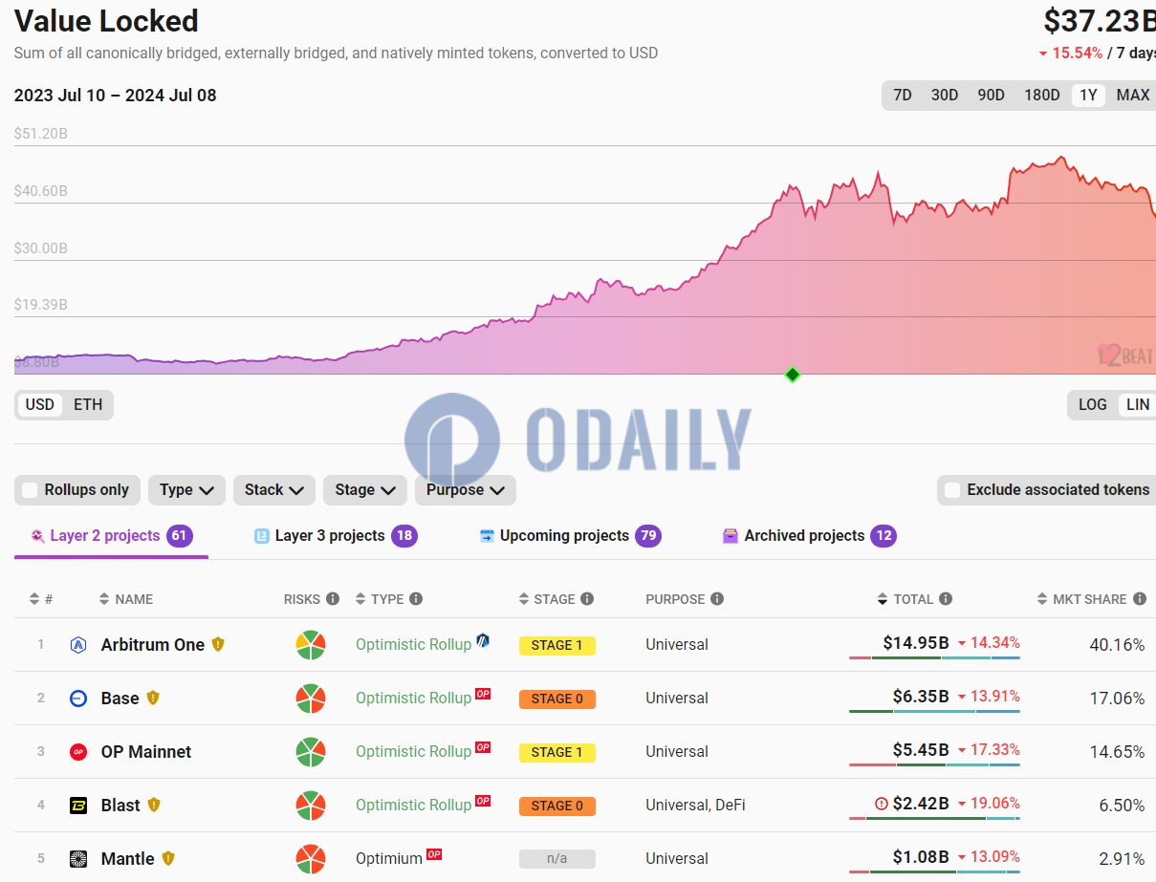Switch chart currency to USD
Image resolution: width=1156 pixels, height=882 pixels.
tap(40, 405)
